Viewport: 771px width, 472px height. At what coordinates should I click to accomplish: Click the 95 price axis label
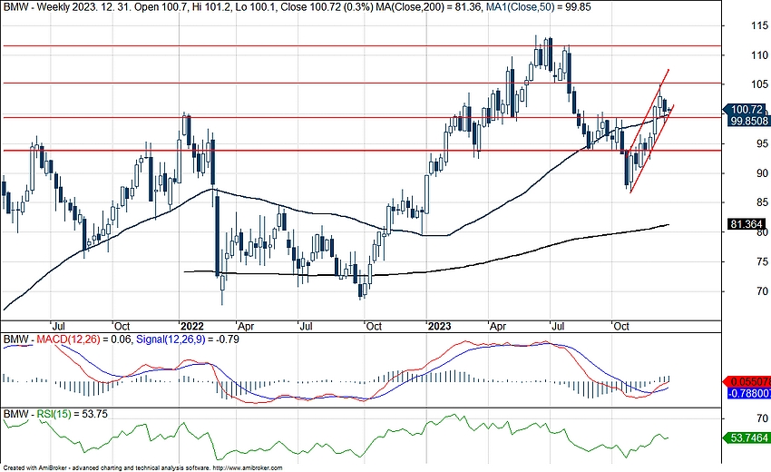point(762,143)
